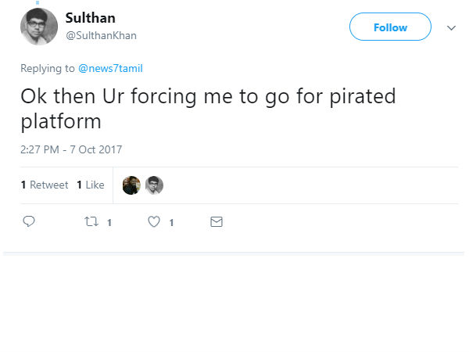Click the reply speech bubble icon
This screenshot has width=469, height=352.
(x=29, y=222)
